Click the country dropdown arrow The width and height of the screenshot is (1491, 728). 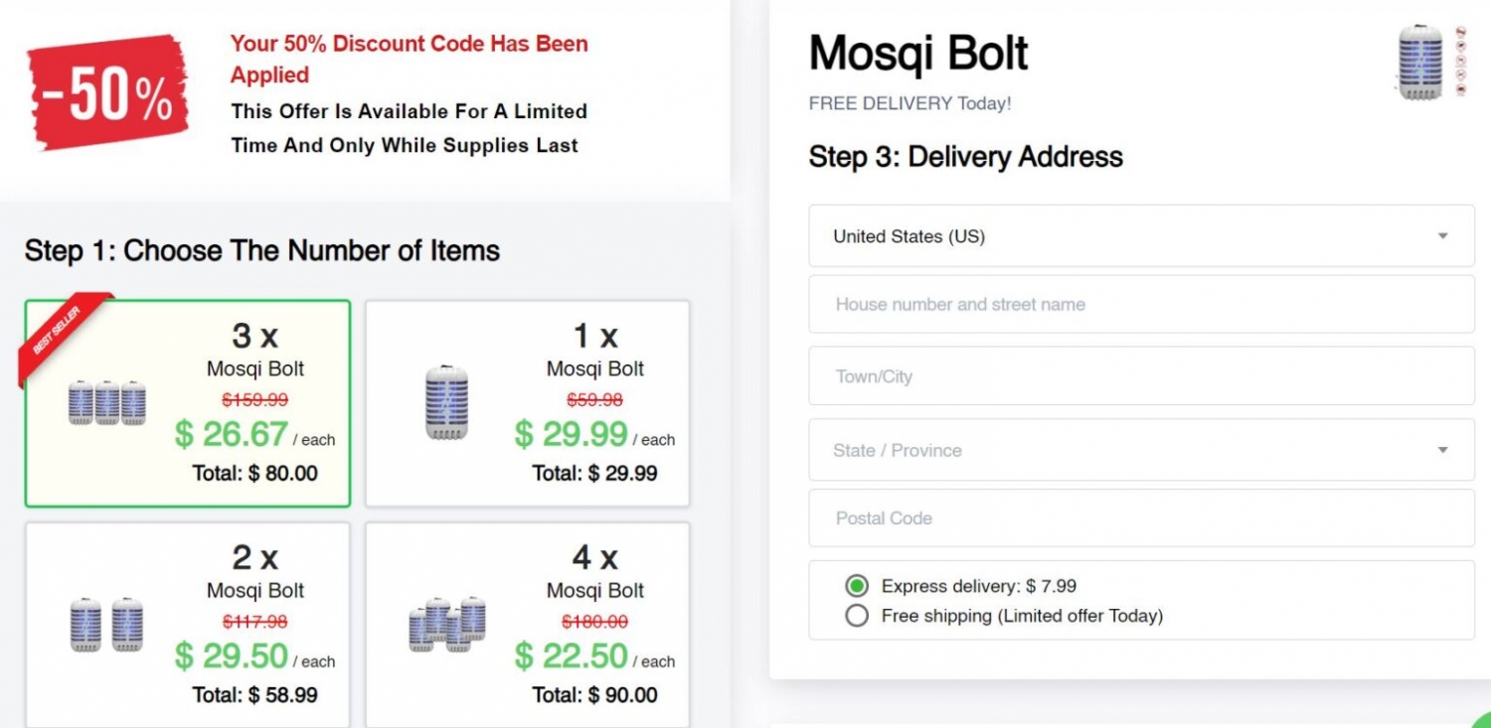click(x=1442, y=236)
